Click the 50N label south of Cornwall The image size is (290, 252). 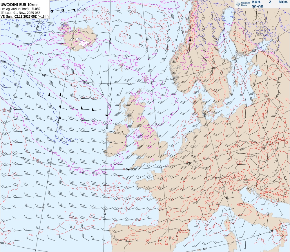click(x=133, y=169)
